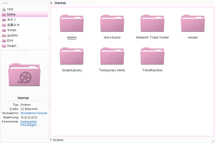Click the Temporary Items label
Screen dimensions: 215x143
click(x=112, y=70)
